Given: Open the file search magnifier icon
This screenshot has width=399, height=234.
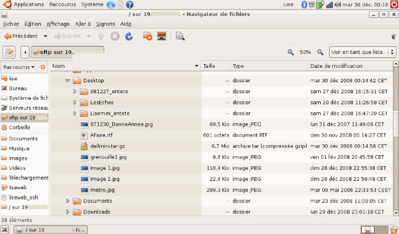Looking at the screenshot, I should tap(180, 36).
